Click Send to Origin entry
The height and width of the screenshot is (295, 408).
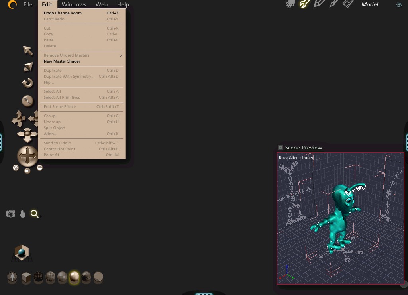pos(81,143)
